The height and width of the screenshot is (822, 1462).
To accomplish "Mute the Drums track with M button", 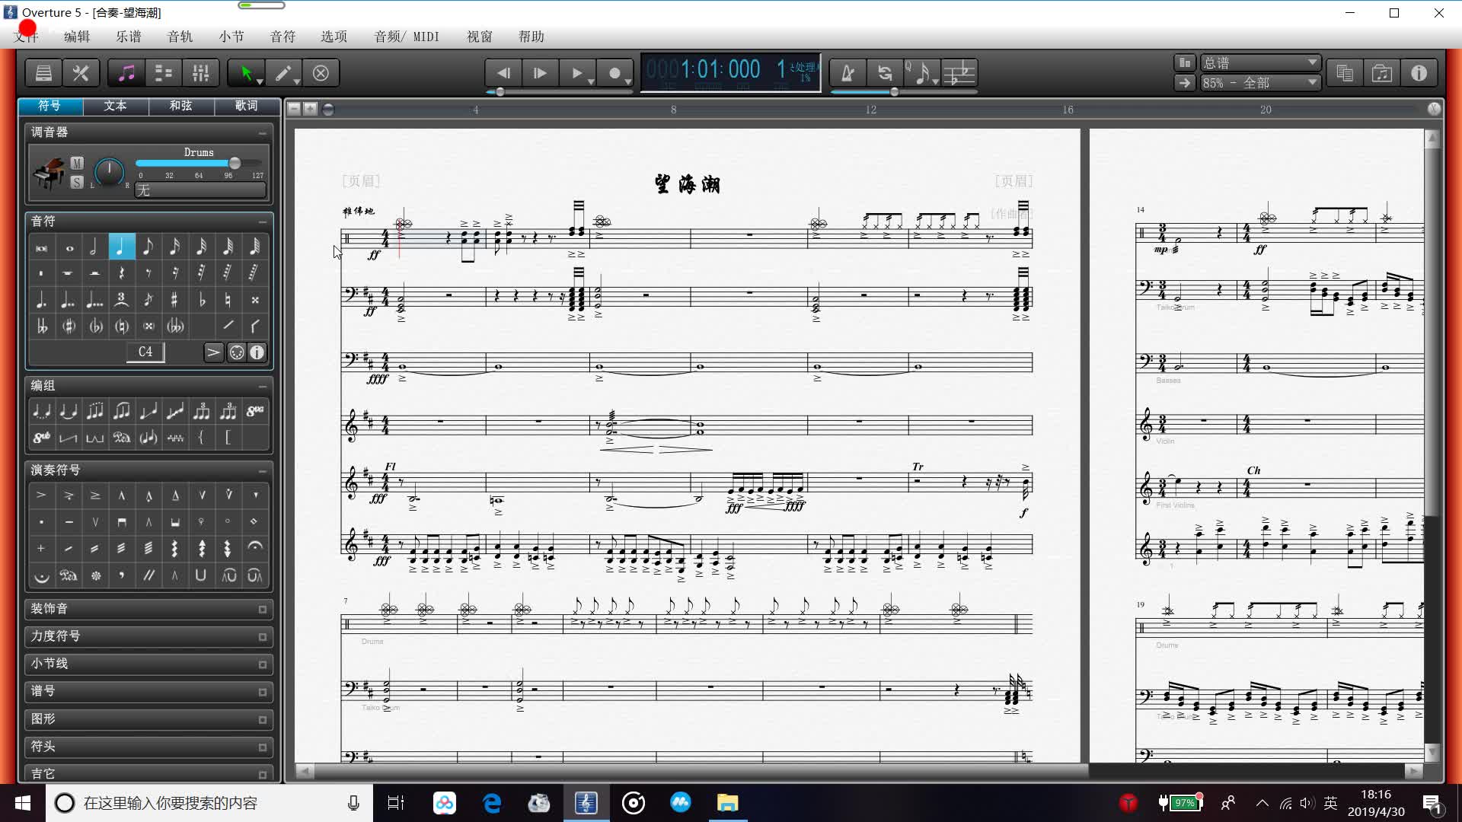I will [77, 163].
